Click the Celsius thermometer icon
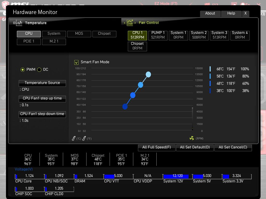 74,138
